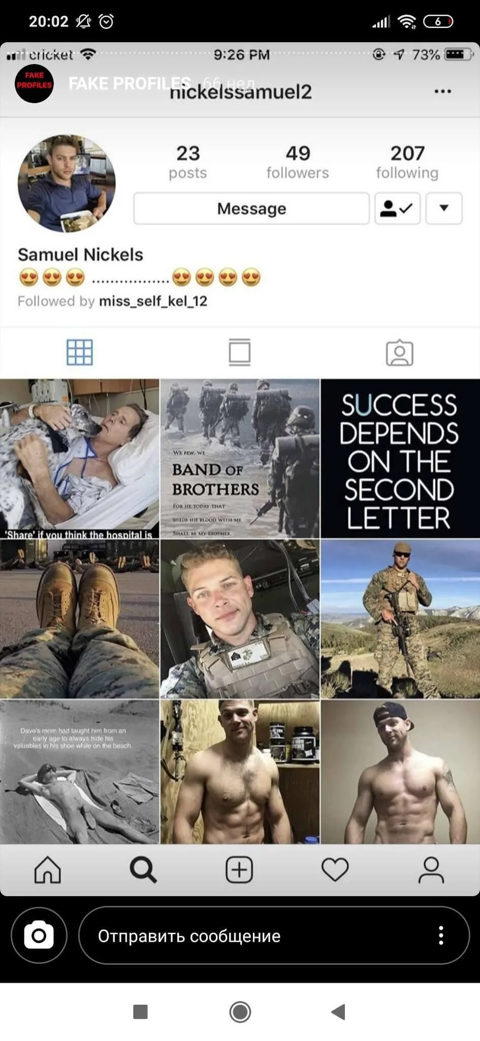The image size is (480, 1041).
Task: Tap the Android back triangle button
Action: click(338, 1012)
